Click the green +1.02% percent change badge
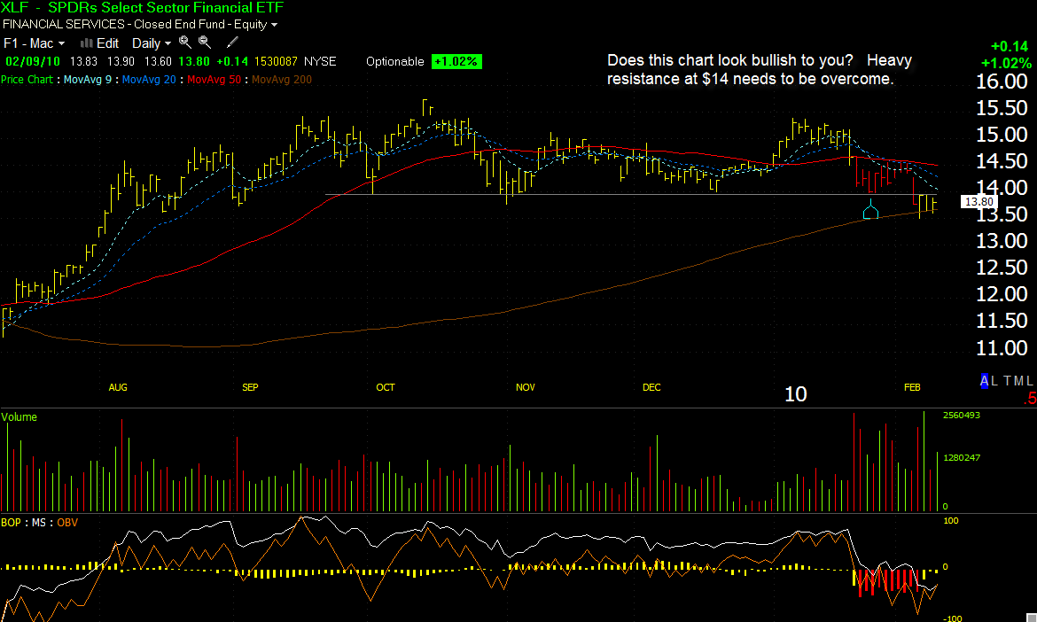 [456, 61]
